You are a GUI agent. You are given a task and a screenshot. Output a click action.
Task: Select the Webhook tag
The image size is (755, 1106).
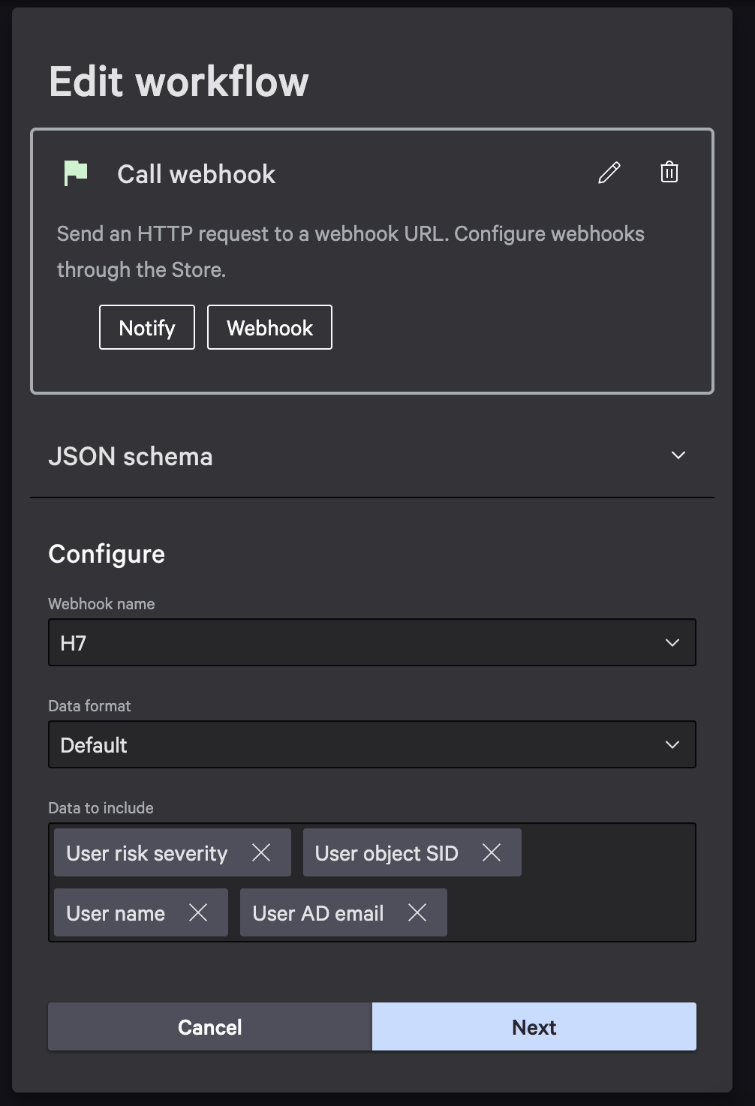(x=269, y=327)
